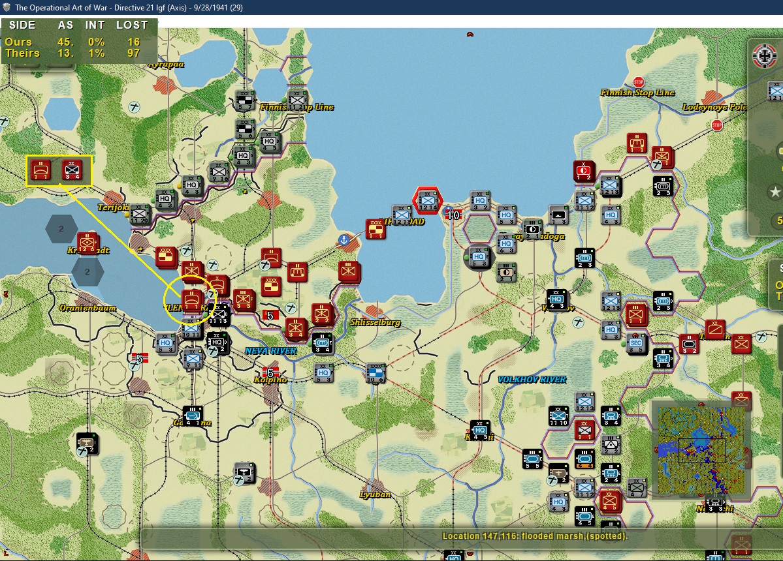Click the 'Ours' row in combat panel
783x561 pixels.
77,42
